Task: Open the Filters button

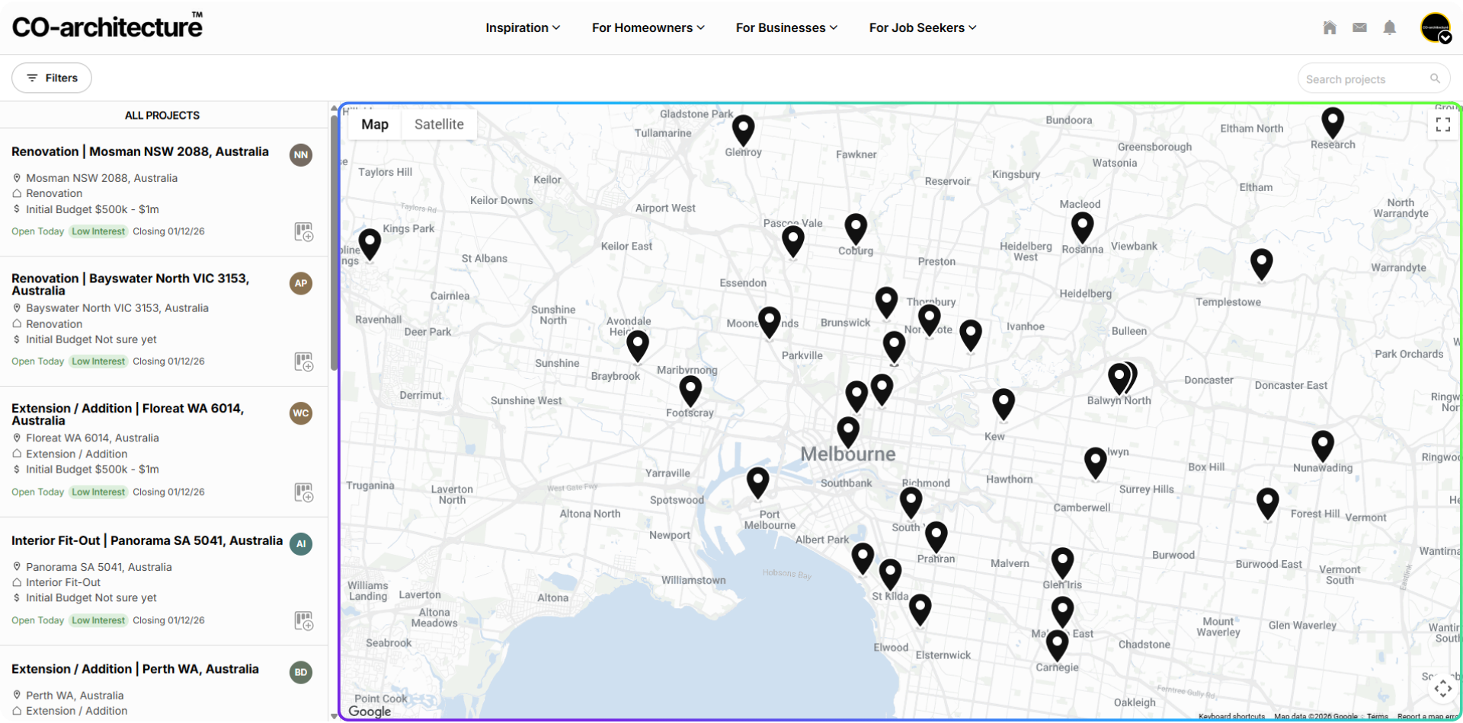Action: pyautogui.click(x=52, y=78)
